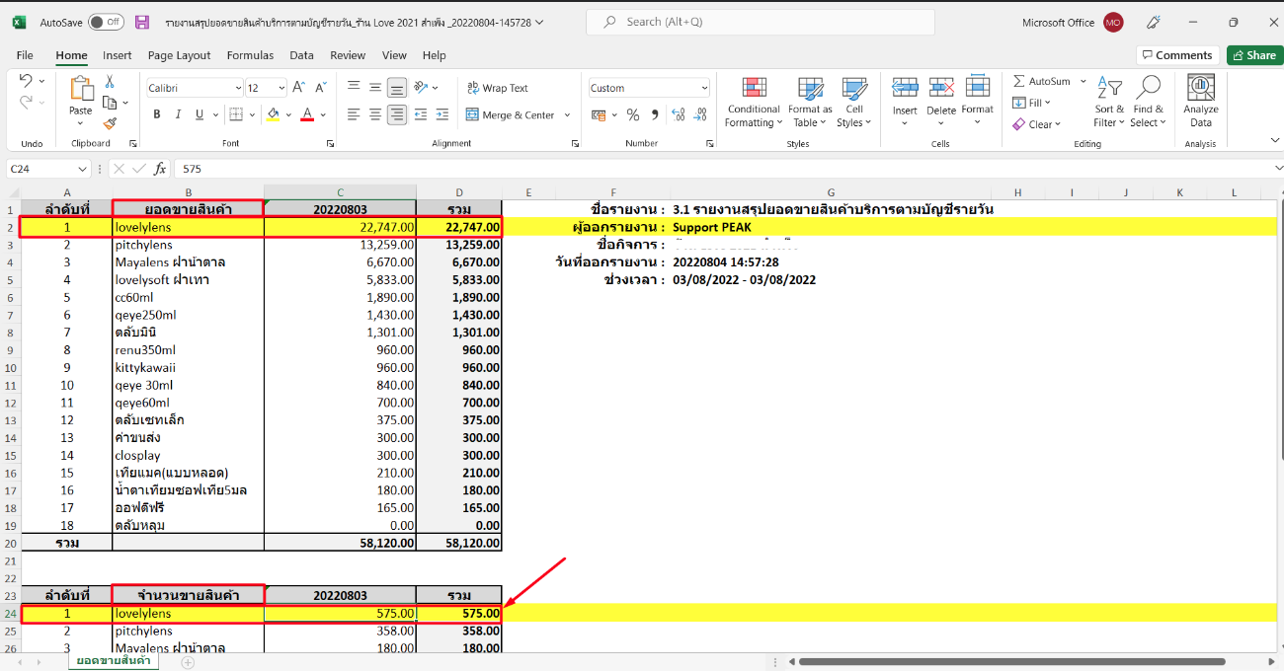This screenshot has width=1284, height=671.
Task: Toggle Wrap Text
Action: (x=498, y=88)
